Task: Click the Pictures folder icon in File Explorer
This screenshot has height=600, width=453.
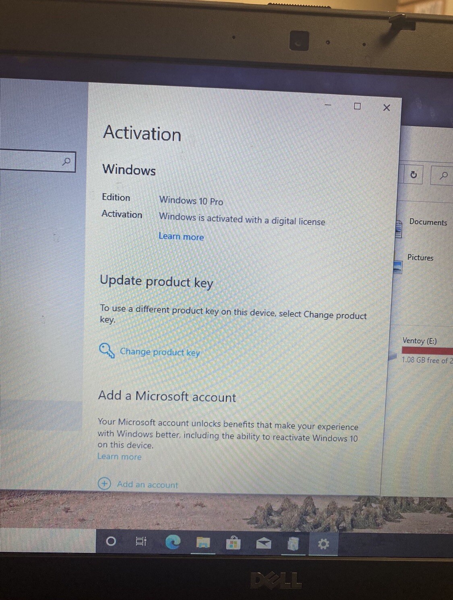Action: click(397, 267)
